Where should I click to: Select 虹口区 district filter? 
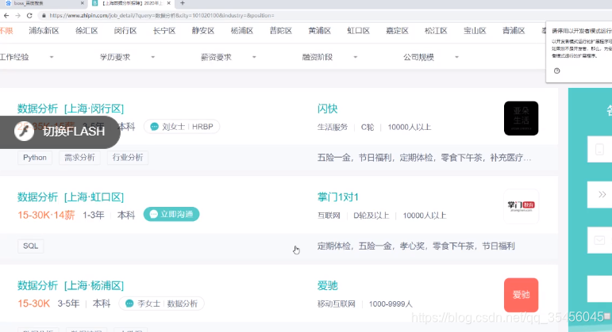[358, 31]
